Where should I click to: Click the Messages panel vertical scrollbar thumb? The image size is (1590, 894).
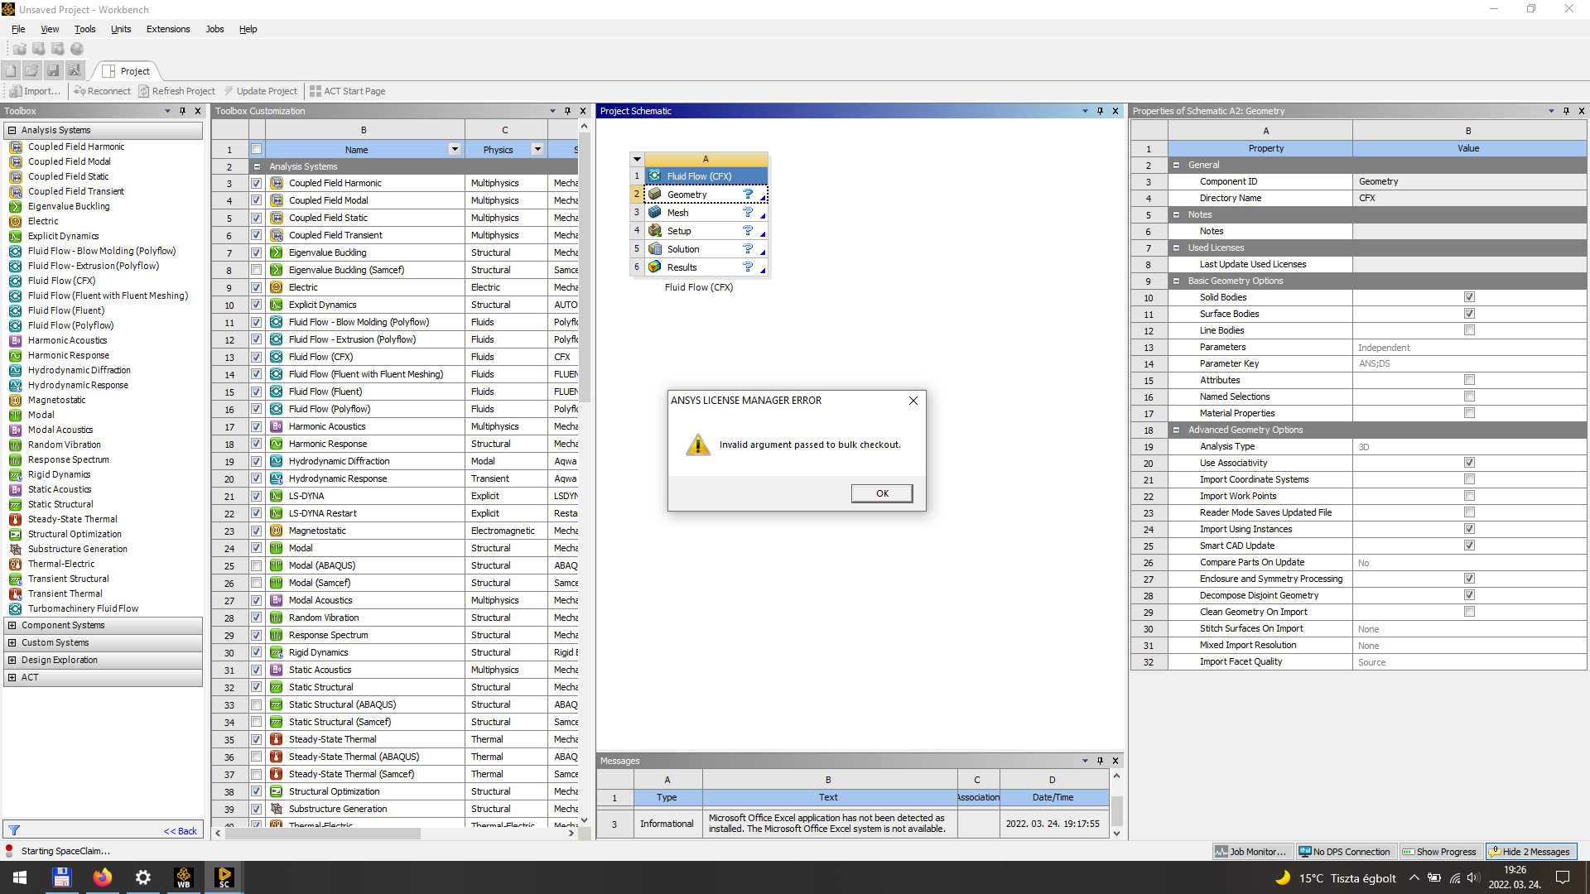click(x=1116, y=811)
